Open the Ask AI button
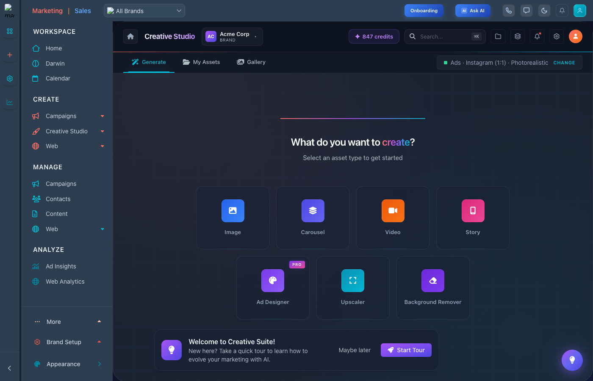The image size is (593, 381). click(x=473, y=11)
